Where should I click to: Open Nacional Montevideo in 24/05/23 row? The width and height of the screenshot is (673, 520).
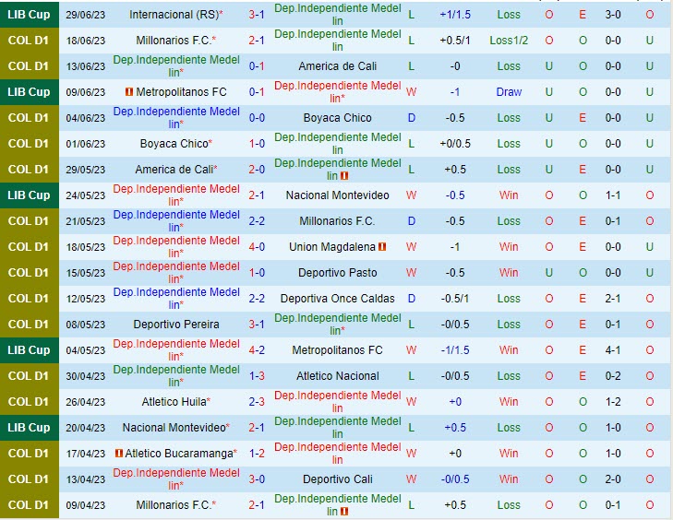click(x=337, y=195)
